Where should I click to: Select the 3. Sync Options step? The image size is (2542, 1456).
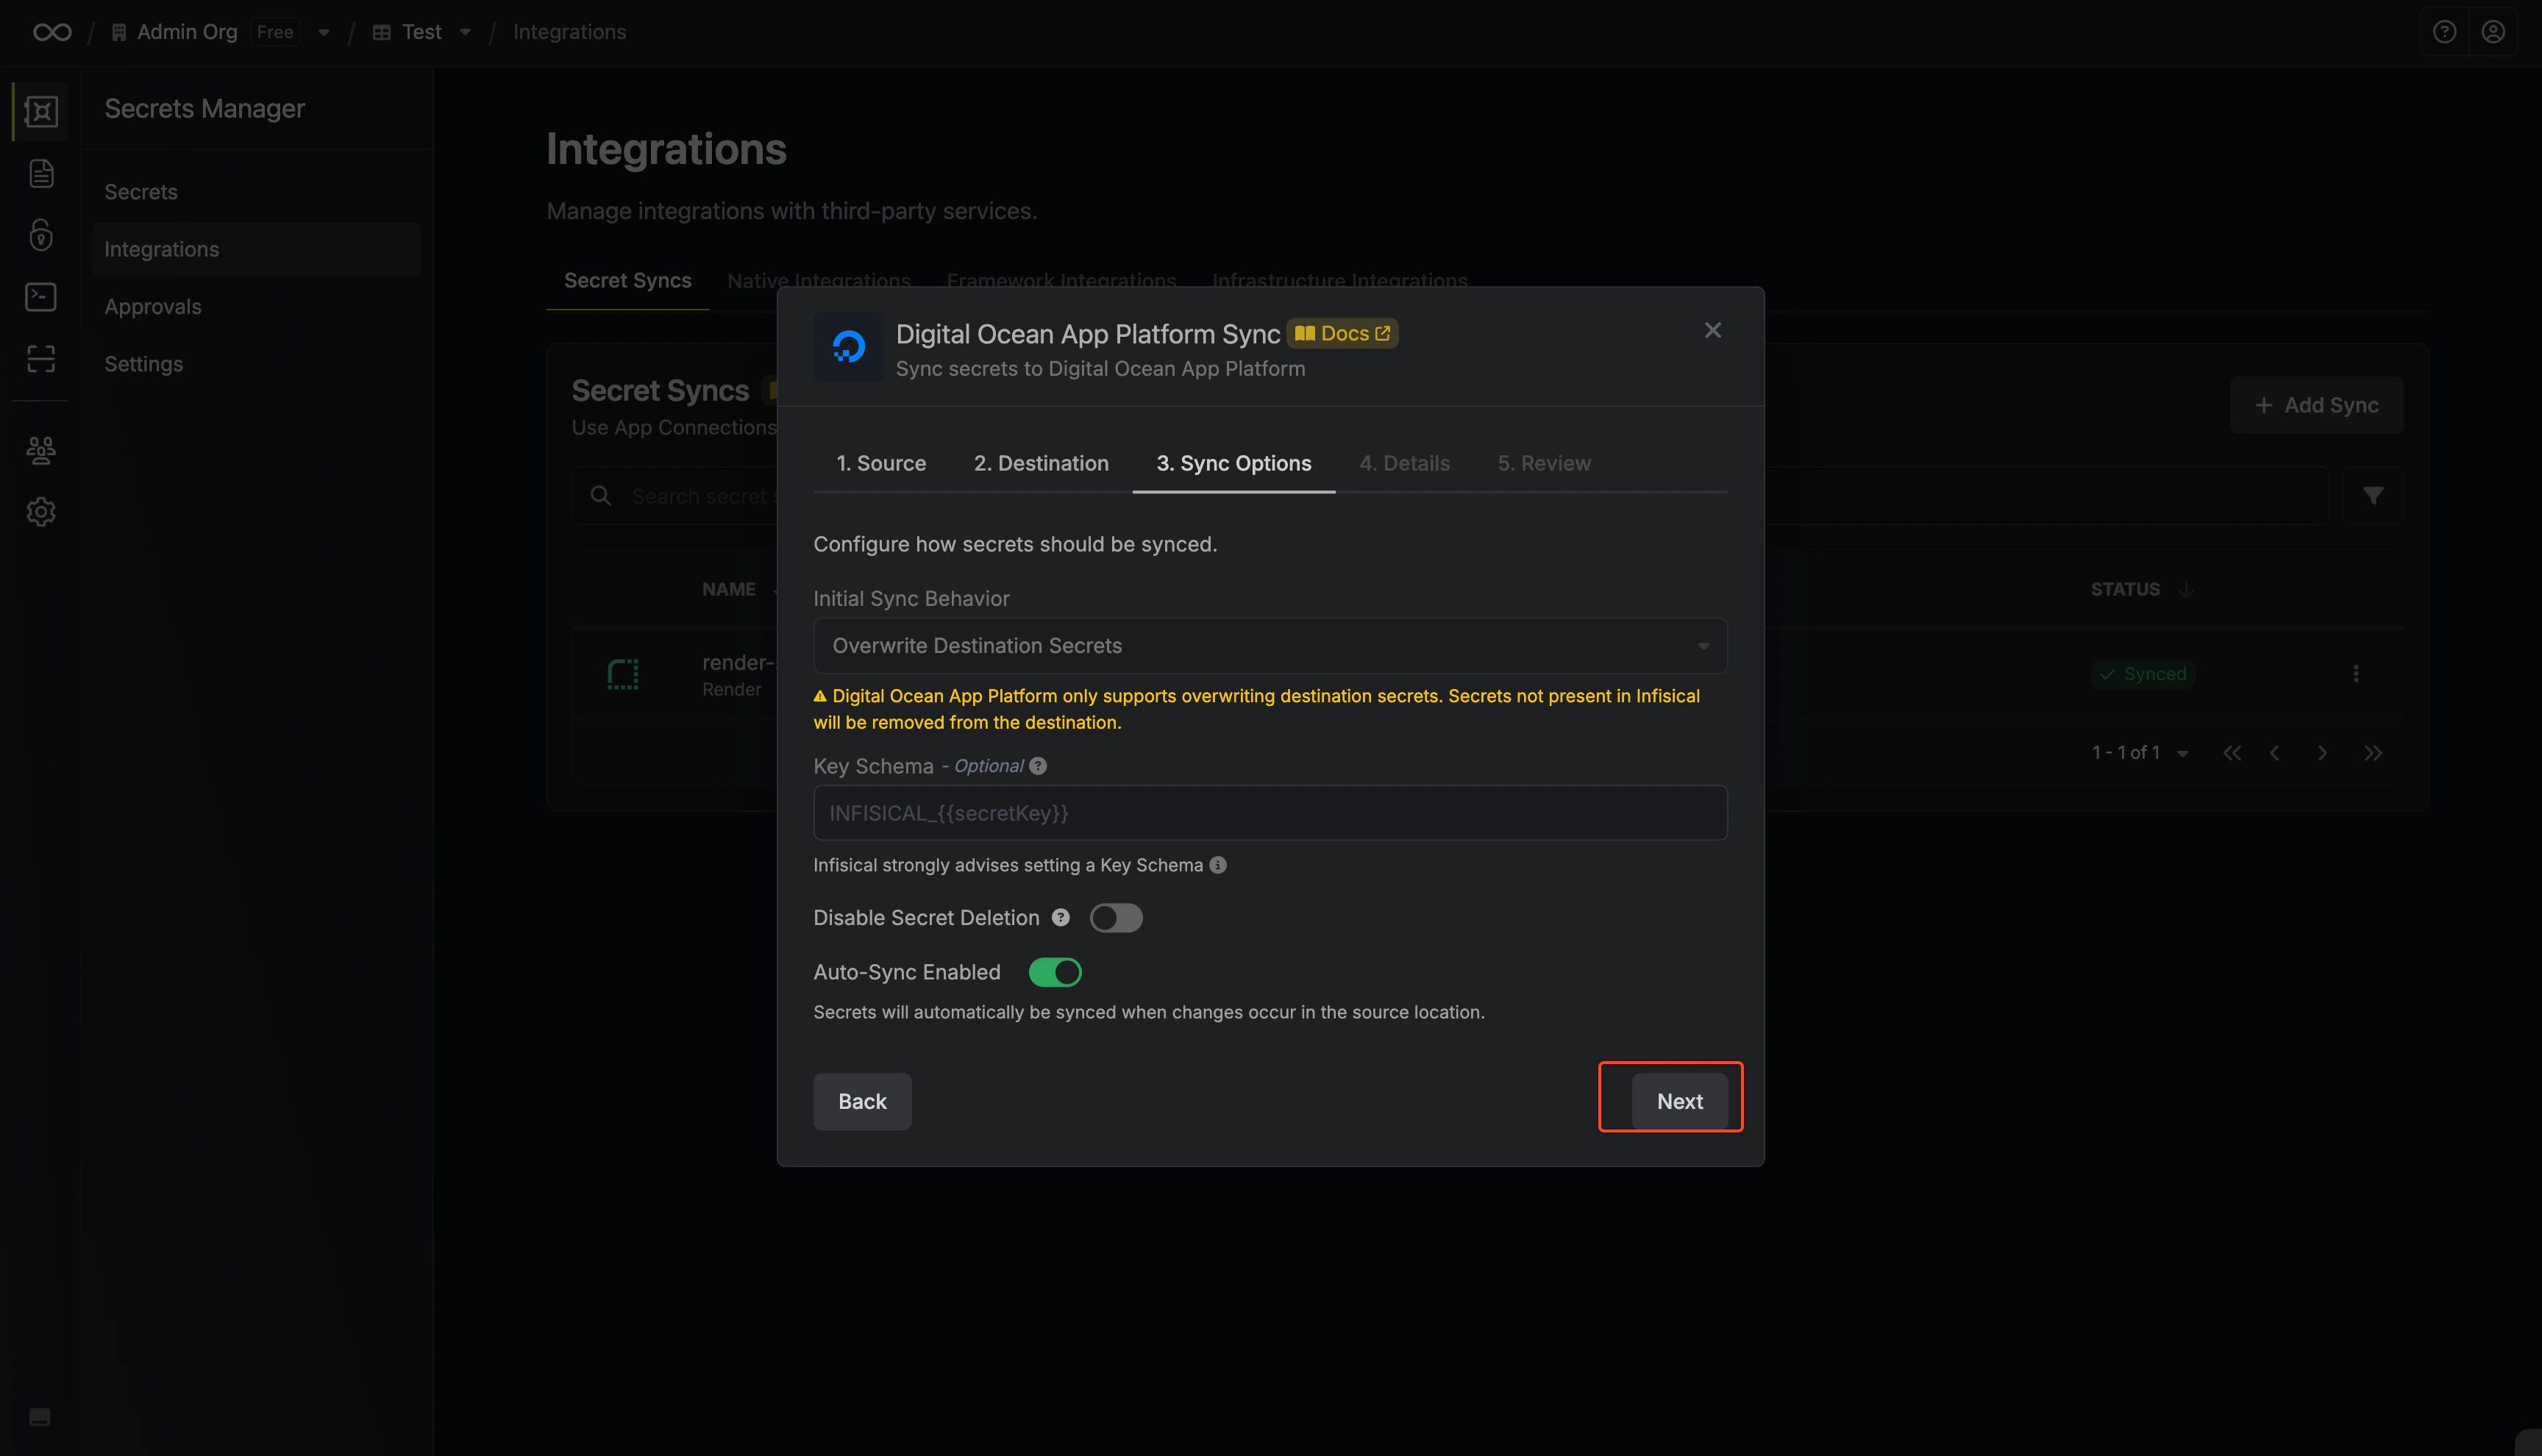tap(1234, 463)
